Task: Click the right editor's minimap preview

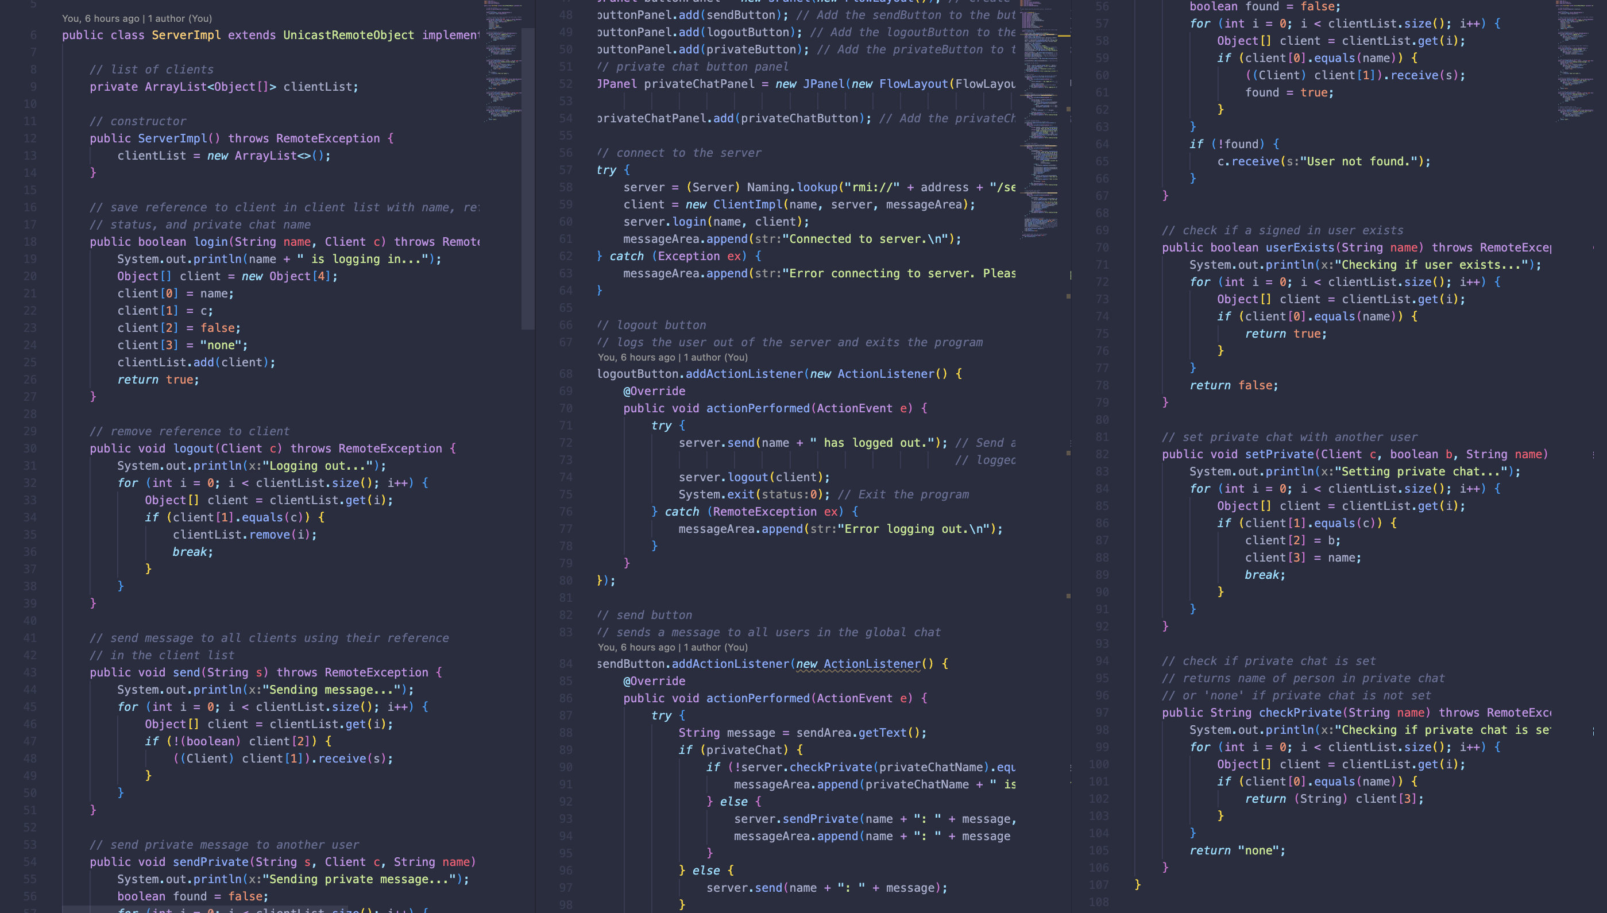Action: (1575, 60)
